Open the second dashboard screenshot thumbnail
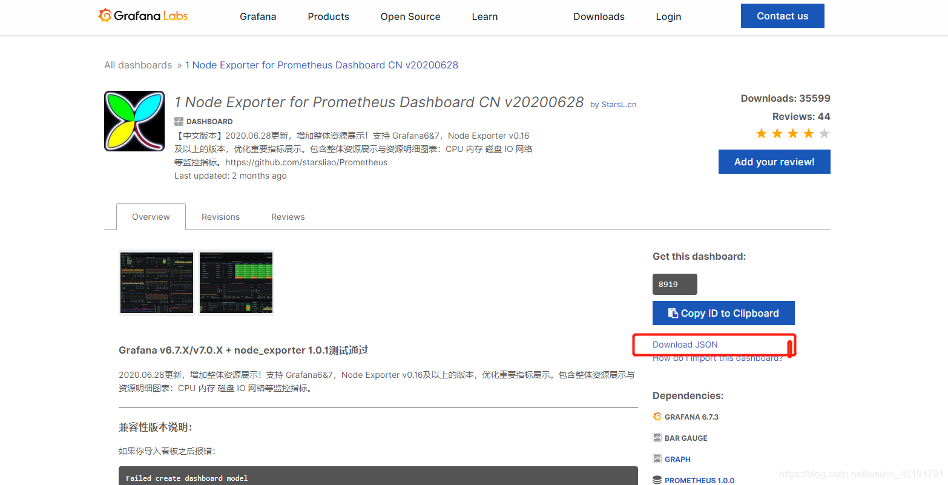The width and height of the screenshot is (948, 485). [236, 283]
